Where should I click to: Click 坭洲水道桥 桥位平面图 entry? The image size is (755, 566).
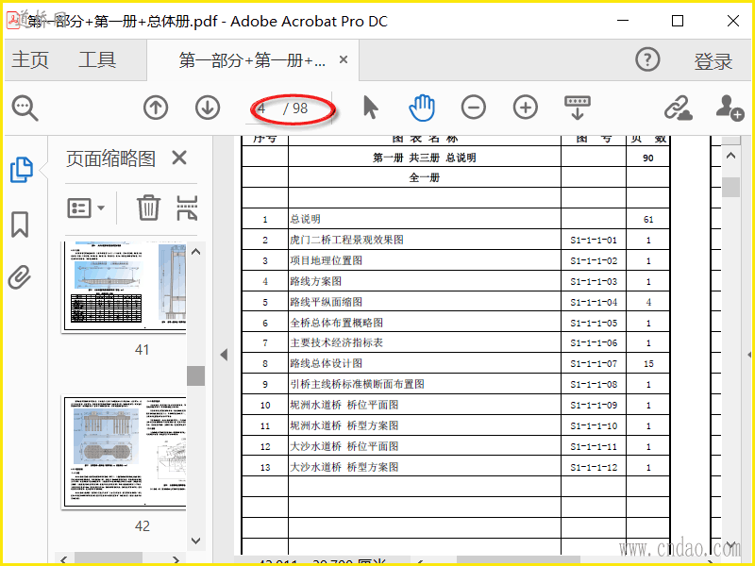coord(344,405)
